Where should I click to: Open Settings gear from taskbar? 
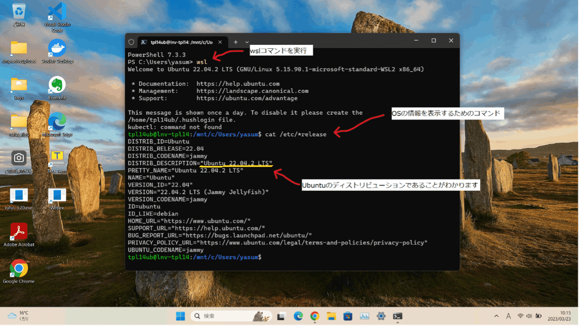[381, 316]
